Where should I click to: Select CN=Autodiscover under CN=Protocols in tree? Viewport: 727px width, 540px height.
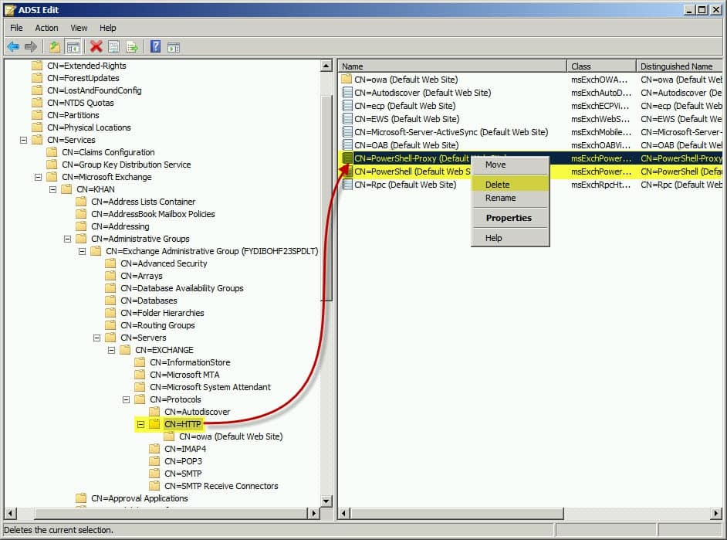point(197,412)
